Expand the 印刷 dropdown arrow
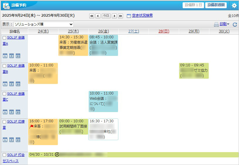This screenshot has width=239, height=165. [x=228, y=24]
